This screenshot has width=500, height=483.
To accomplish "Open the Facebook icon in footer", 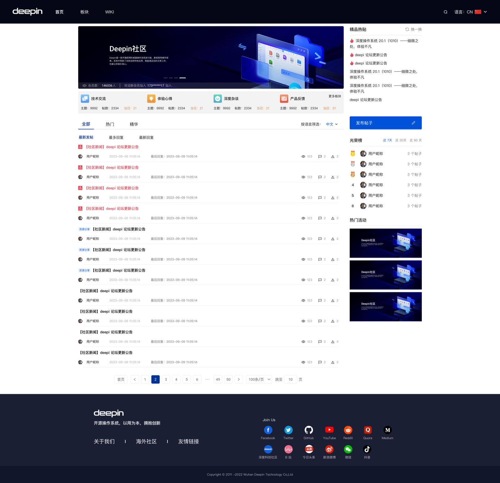I will click(x=268, y=430).
